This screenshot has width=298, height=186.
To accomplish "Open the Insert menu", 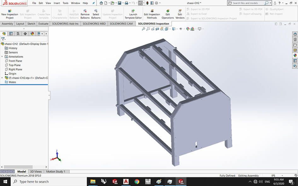I will pos(57,3).
